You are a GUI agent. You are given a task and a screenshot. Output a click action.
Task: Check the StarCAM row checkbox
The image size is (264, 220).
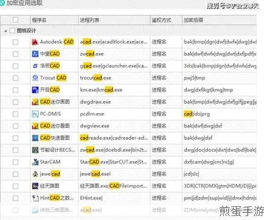click(x=15, y=162)
